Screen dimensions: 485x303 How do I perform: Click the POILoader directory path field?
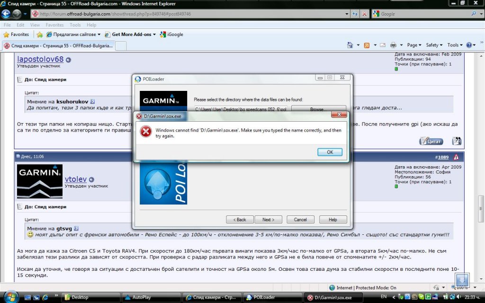click(241, 109)
